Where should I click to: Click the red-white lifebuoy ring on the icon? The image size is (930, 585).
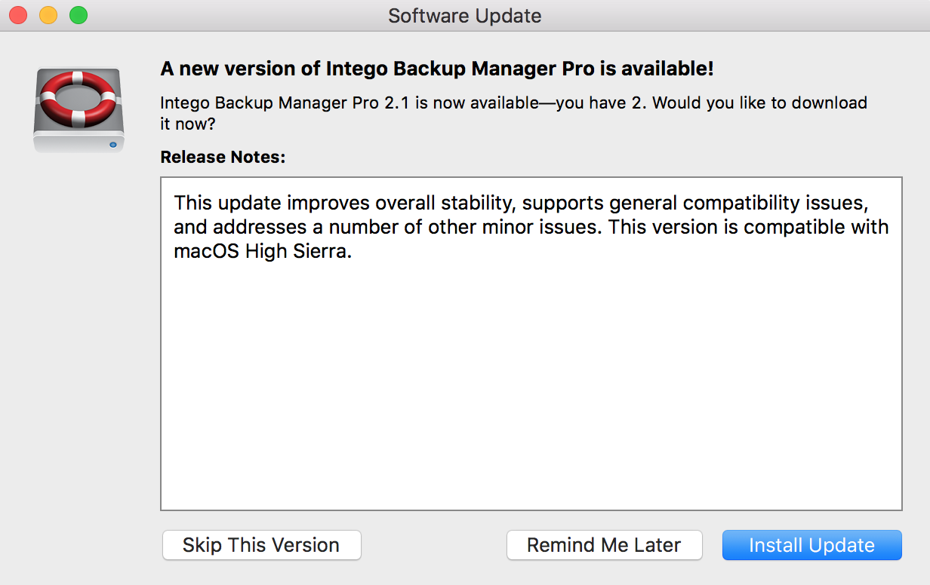[x=79, y=98]
